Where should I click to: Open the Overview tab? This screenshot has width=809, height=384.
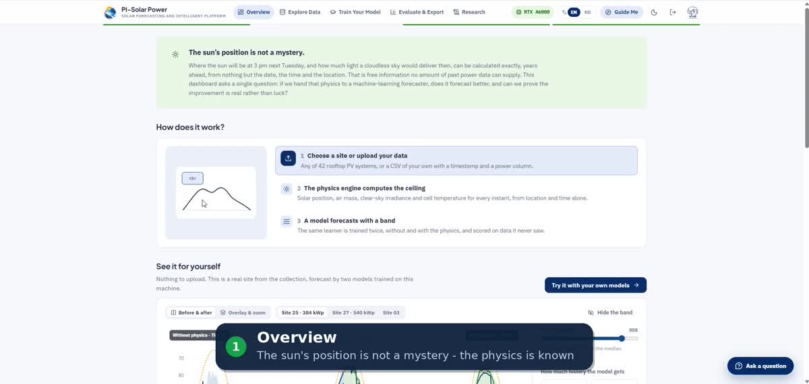[x=254, y=12]
